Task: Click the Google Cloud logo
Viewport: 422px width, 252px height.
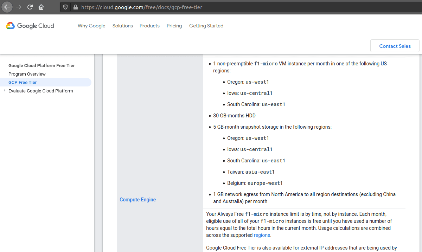Action: click(x=30, y=26)
